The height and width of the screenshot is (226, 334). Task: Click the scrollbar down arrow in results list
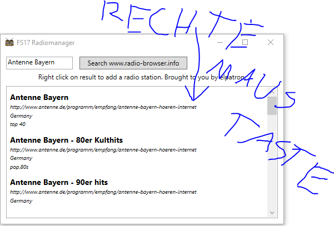(x=272, y=213)
